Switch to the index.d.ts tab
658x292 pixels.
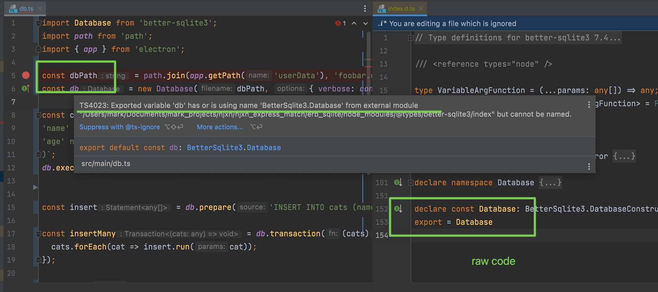click(401, 9)
